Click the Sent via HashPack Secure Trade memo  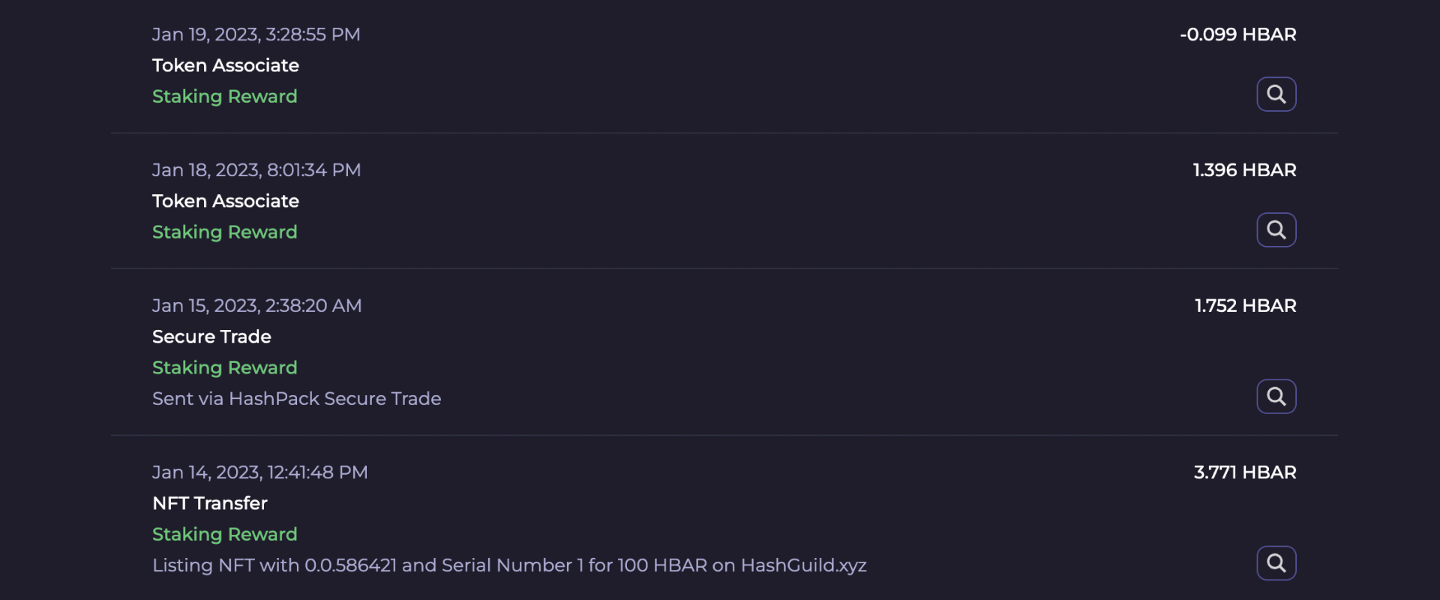coord(296,398)
